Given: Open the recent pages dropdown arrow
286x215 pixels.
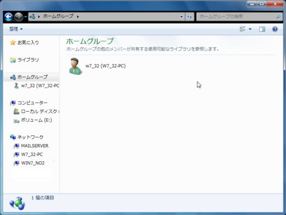Looking at the screenshot, I should (x=26, y=17).
